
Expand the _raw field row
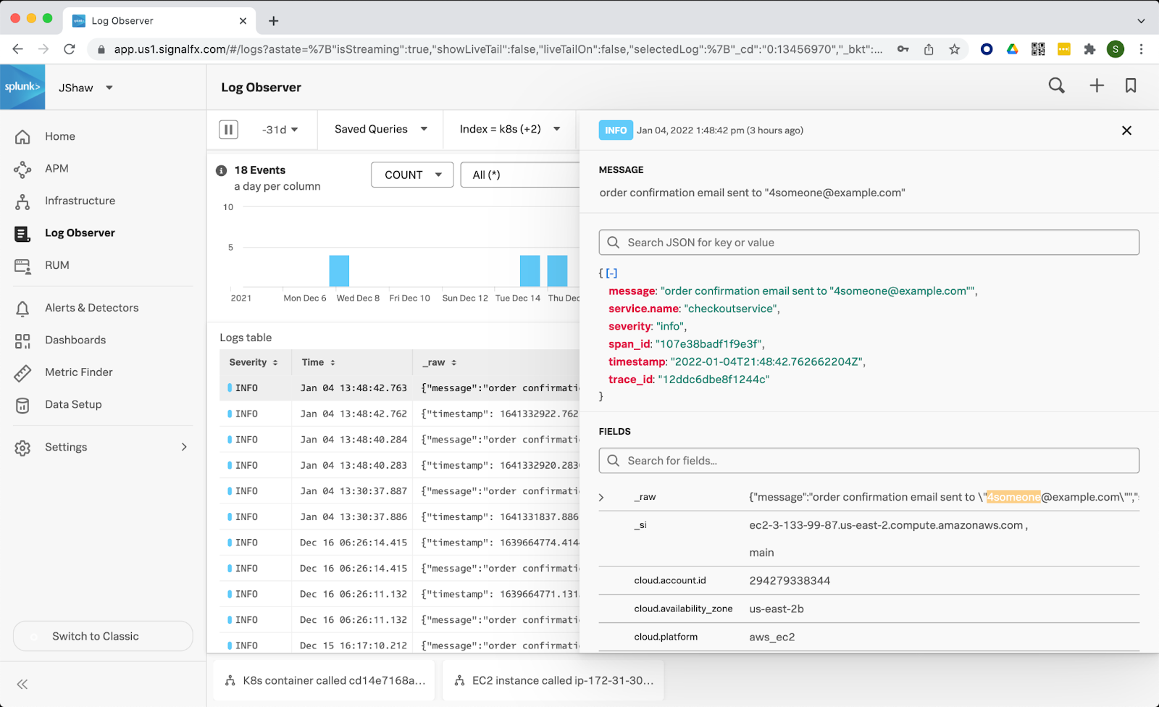click(601, 497)
